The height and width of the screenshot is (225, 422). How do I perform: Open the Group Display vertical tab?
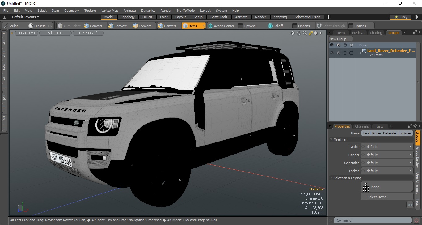(417, 158)
